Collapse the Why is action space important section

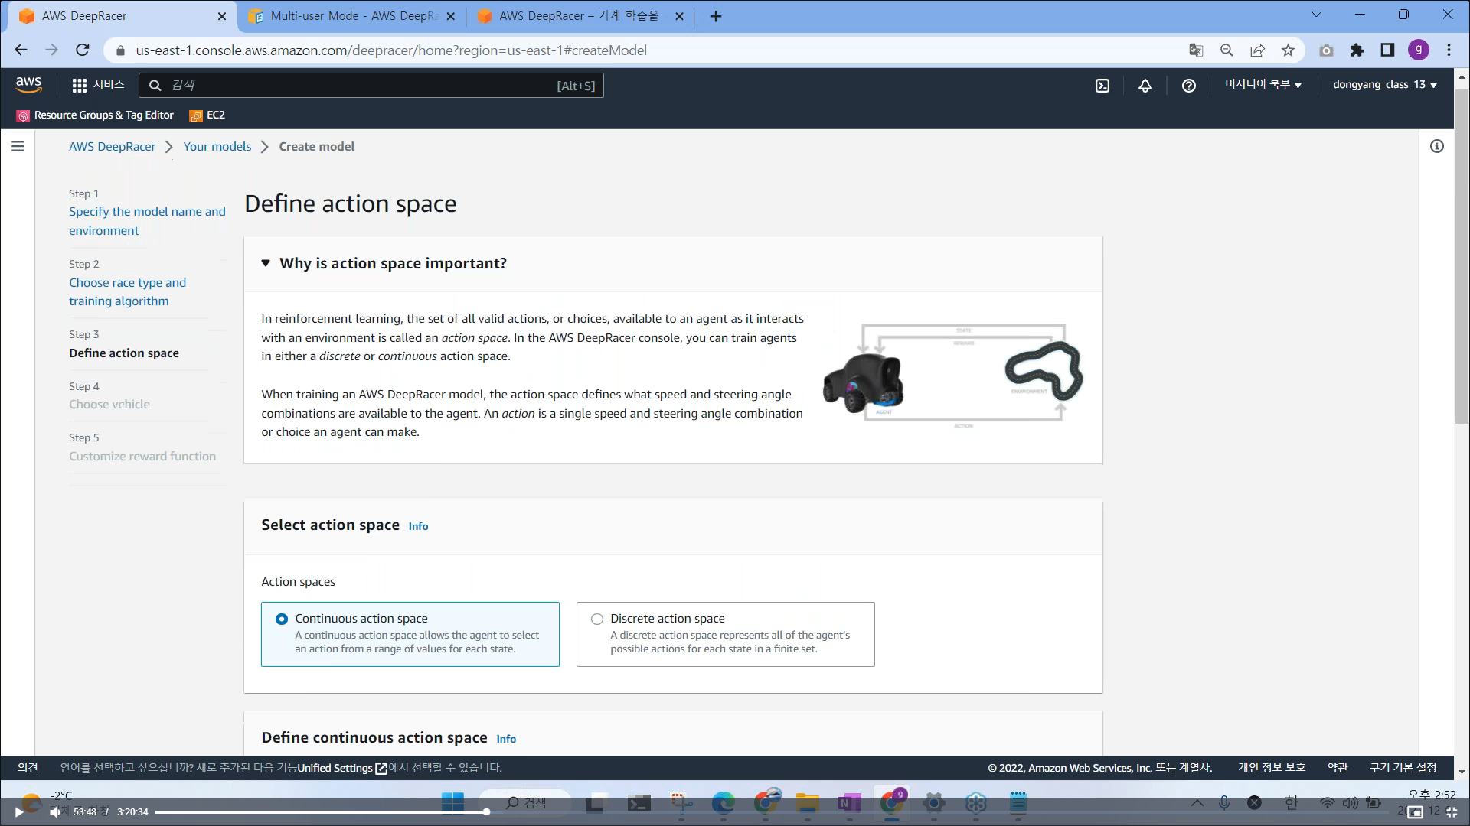click(x=266, y=263)
